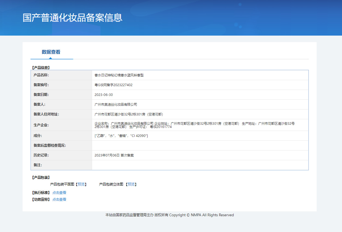Click the registrant company name value
Screen dimensions: 342x232
point(116,105)
